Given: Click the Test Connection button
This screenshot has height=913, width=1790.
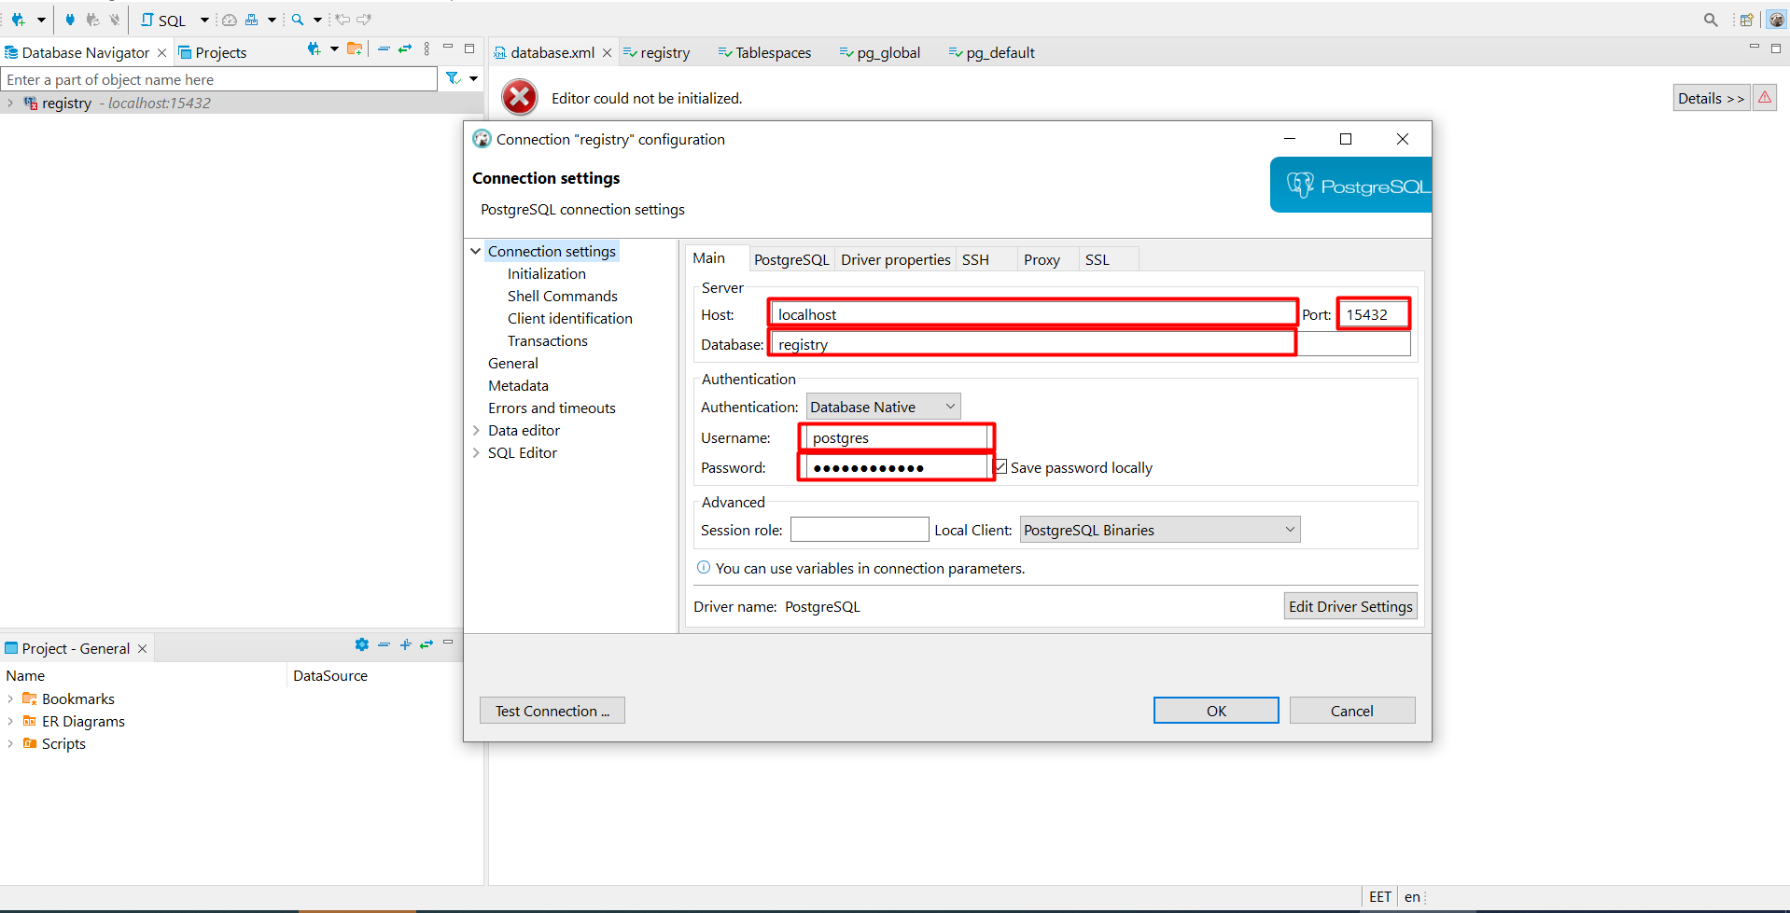Looking at the screenshot, I should [552, 711].
